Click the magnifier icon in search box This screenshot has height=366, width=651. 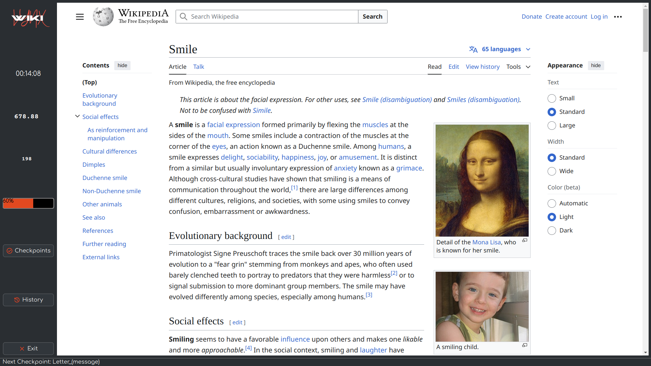click(183, 17)
